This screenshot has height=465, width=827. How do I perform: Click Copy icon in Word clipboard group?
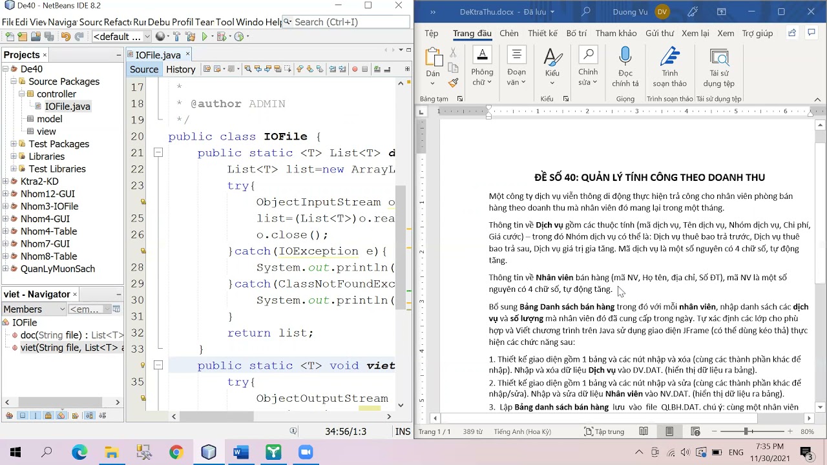(x=453, y=68)
